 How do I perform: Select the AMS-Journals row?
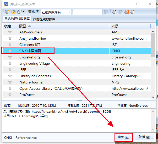pos(77,32)
